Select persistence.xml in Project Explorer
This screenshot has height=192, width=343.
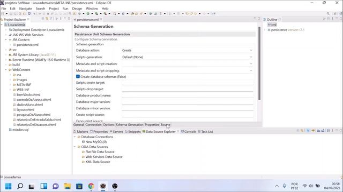click(x=27, y=45)
